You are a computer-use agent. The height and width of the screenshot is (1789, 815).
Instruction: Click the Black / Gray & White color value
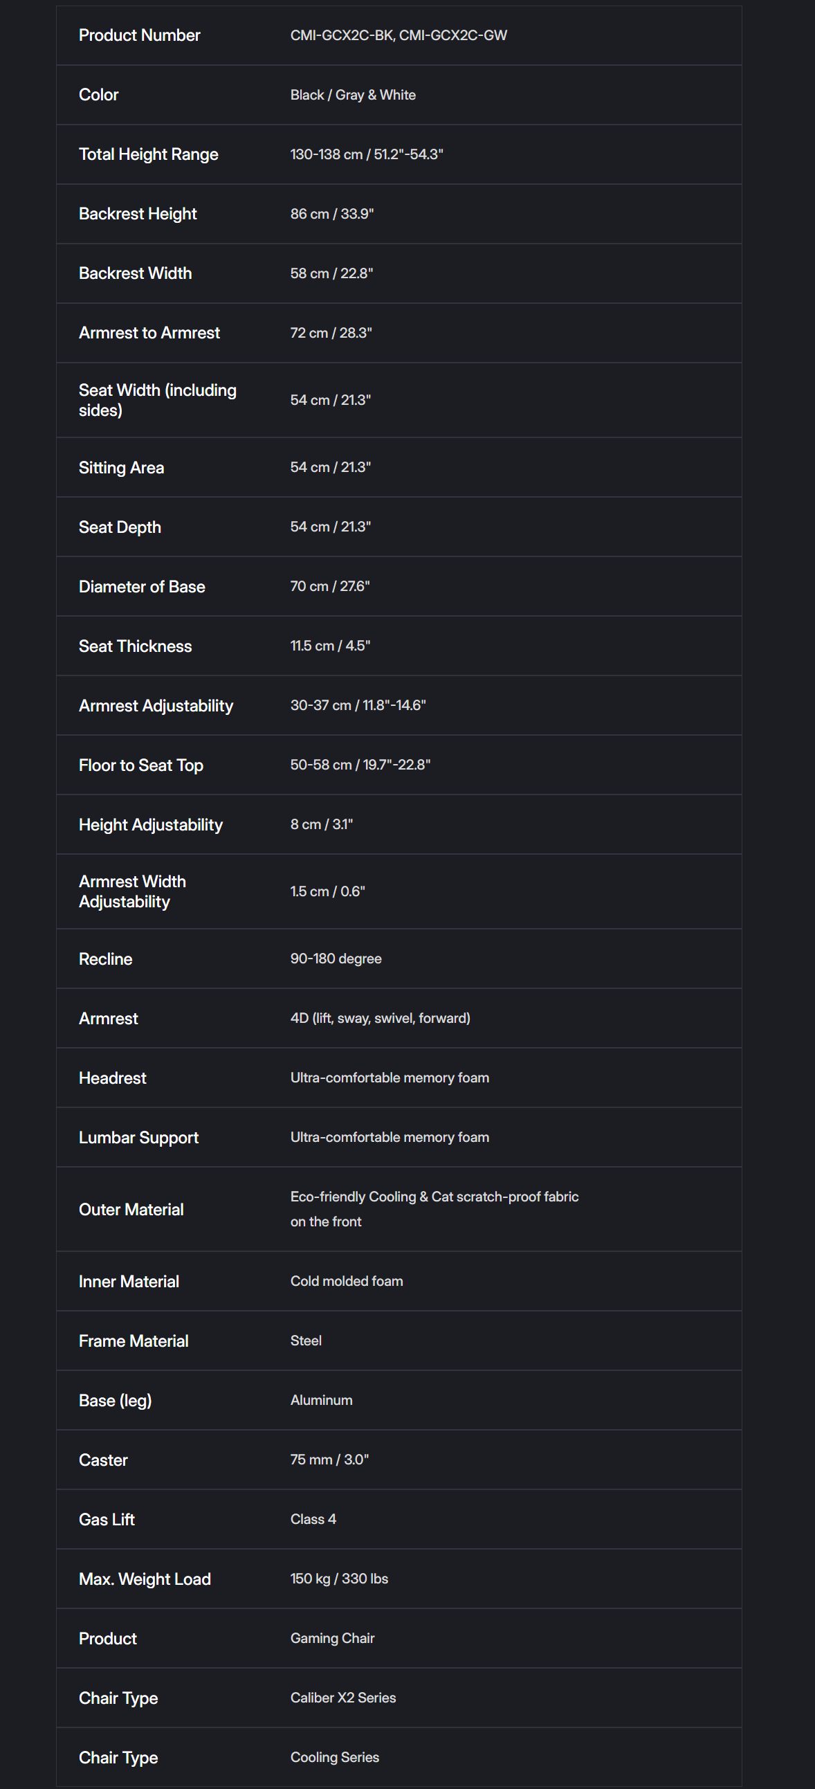click(353, 95)
